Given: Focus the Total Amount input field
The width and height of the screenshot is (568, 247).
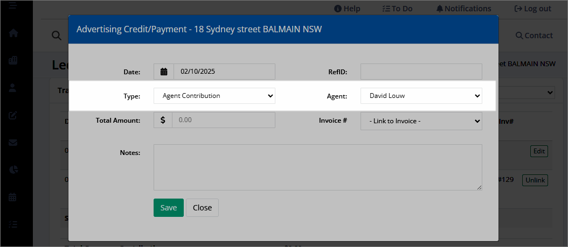Looking at the screenshot, I should pos(224,119).
